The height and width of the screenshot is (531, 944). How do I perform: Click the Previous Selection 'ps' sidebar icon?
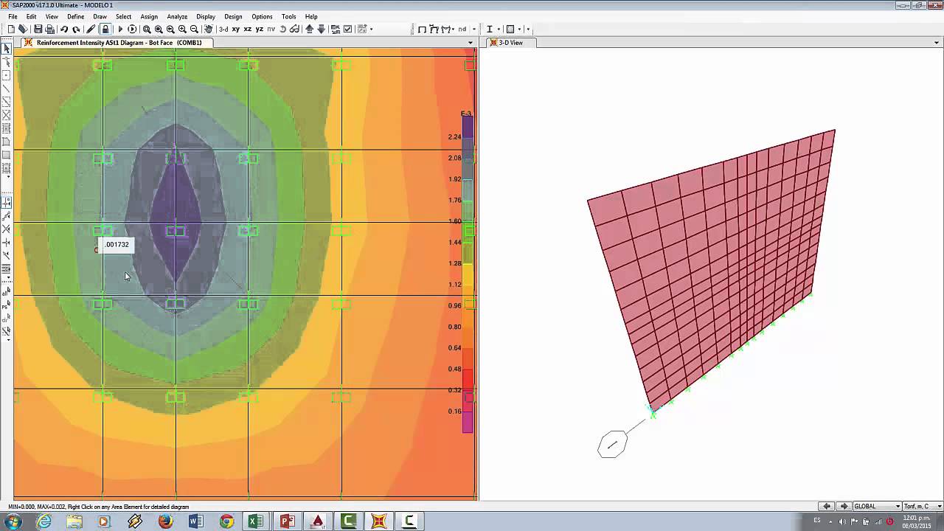7,305
